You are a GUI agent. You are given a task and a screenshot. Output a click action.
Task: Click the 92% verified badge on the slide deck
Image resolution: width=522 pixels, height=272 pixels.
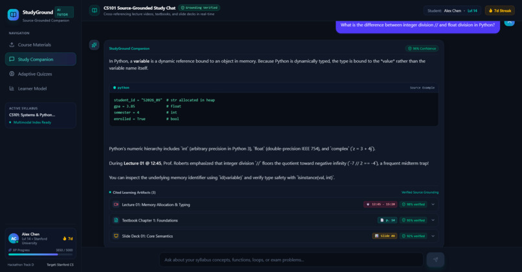[x=413, y=236]
